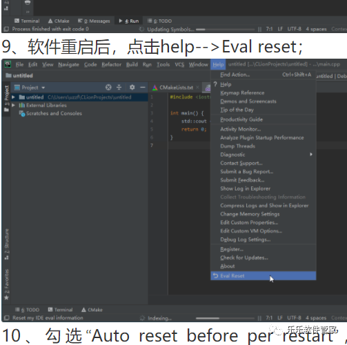Open Terminal tab in upper IDE window
347x345 pixels.
click(x=27, y=21)
